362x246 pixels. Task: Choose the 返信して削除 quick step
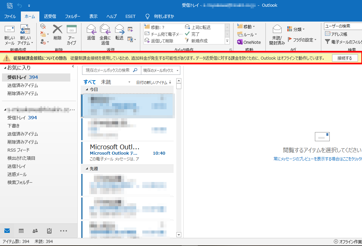click(159, 41)
